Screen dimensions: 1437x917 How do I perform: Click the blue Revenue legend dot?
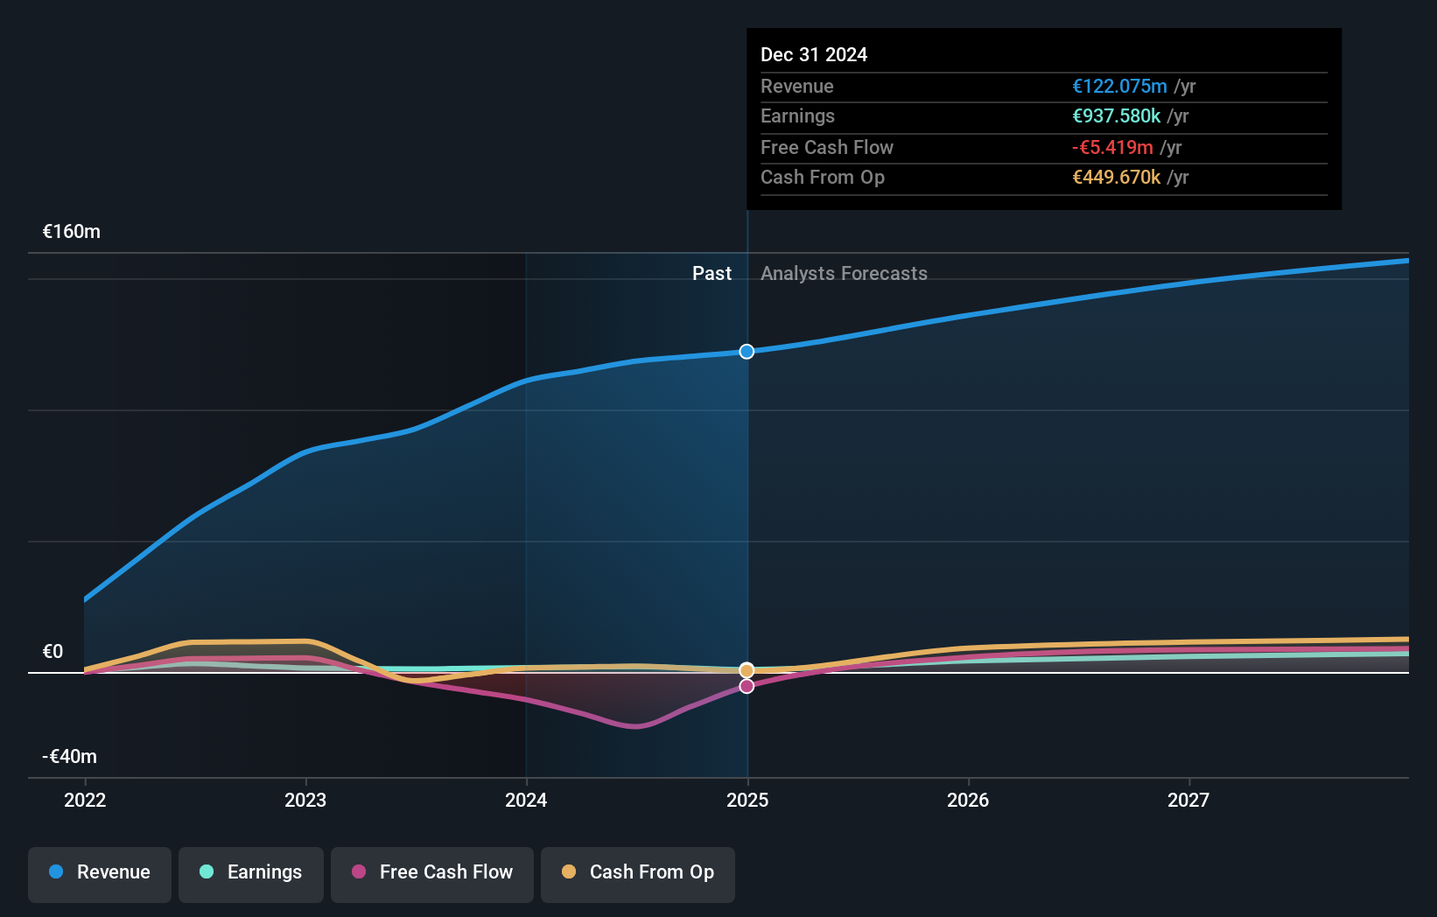pos(56,871)
